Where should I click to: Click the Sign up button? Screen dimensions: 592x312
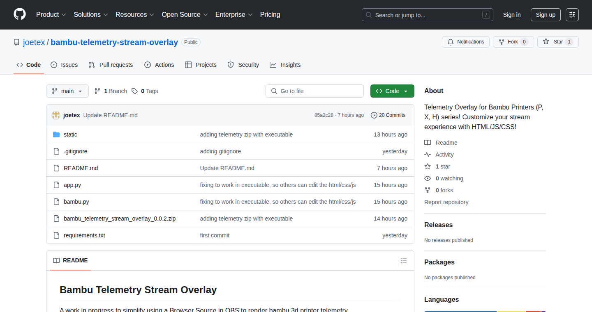point(546,15)
